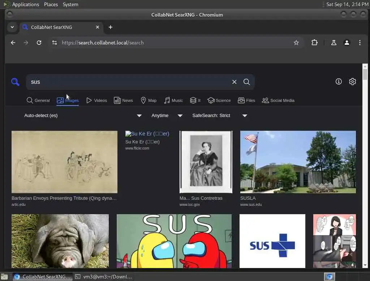Open SearXNG preferences gear icon
The width and height of the screenshot is (370, 281).
click(353, 82)
